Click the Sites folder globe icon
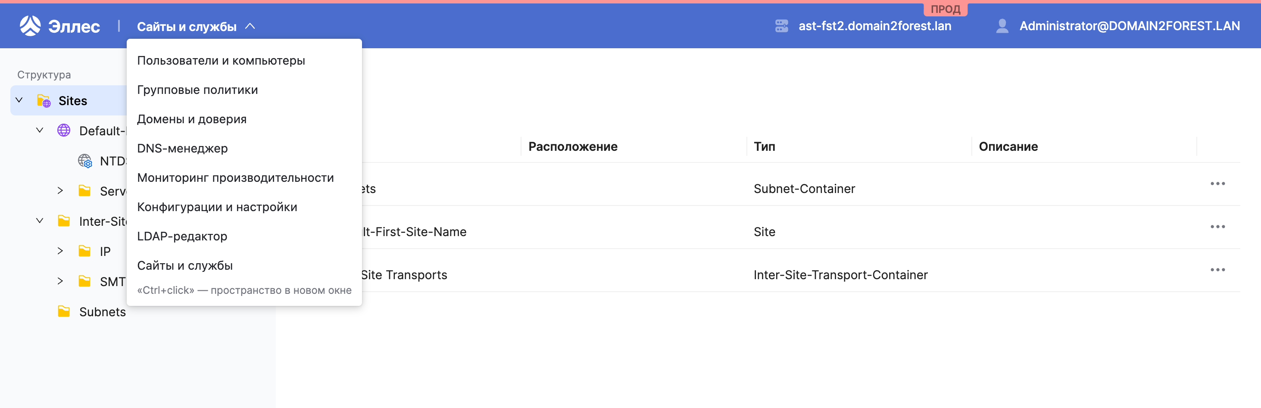 (44, 101)
